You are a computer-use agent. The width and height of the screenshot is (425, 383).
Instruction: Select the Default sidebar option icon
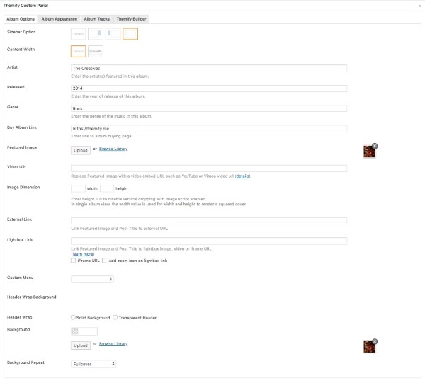pos(78,33)
